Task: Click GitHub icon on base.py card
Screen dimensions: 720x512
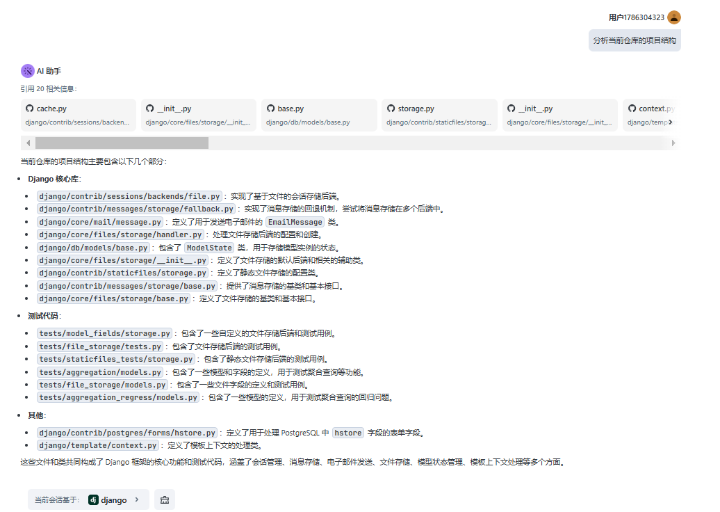Action: [x=271, y=109]
